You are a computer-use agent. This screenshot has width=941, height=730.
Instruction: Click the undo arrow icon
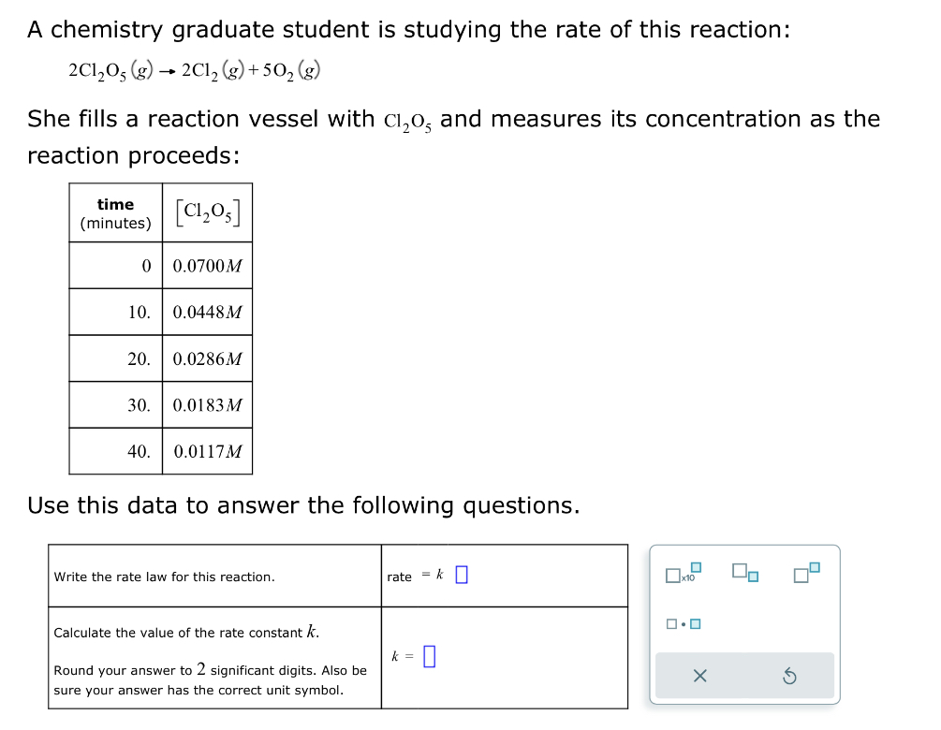[x=791, y=676]
